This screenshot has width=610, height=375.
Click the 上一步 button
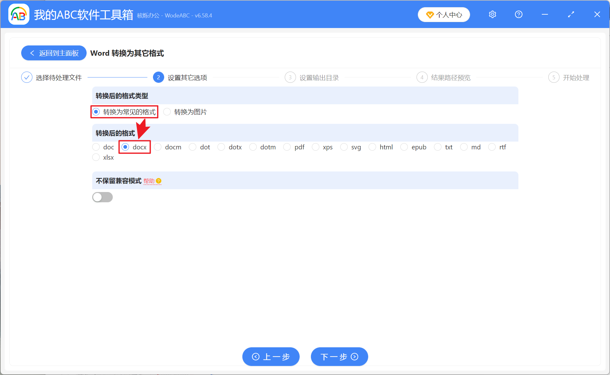click(x=271, y=357)
